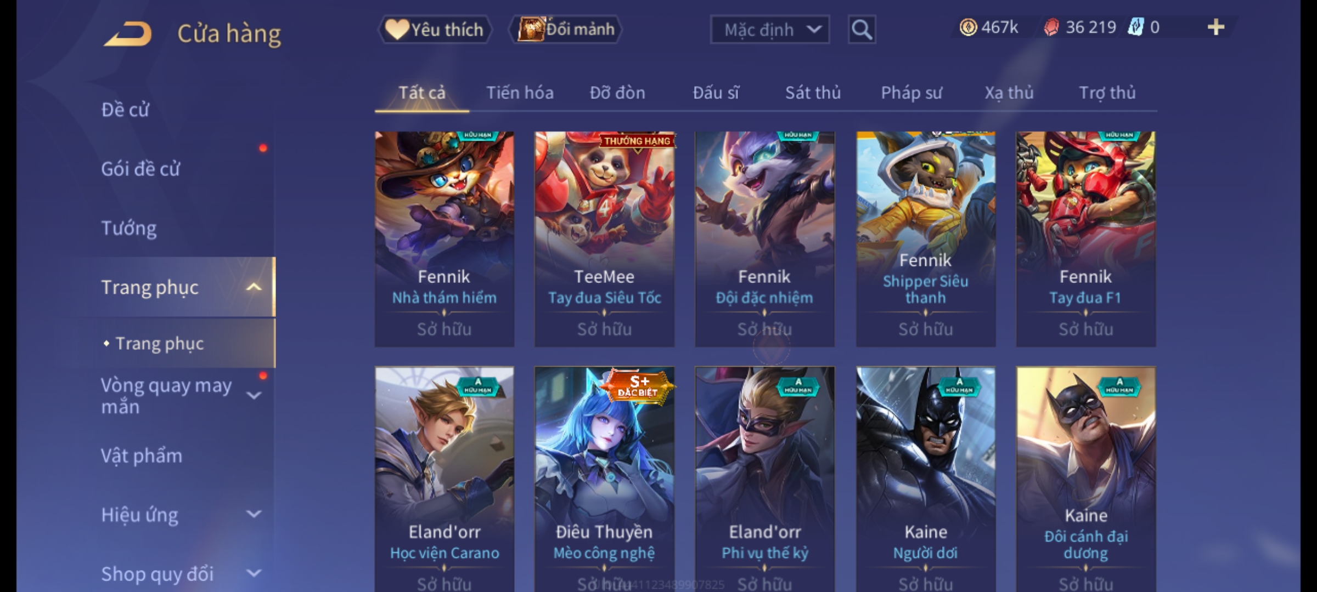
Task: Click the gold coin icon
Action: coord(968,27)
